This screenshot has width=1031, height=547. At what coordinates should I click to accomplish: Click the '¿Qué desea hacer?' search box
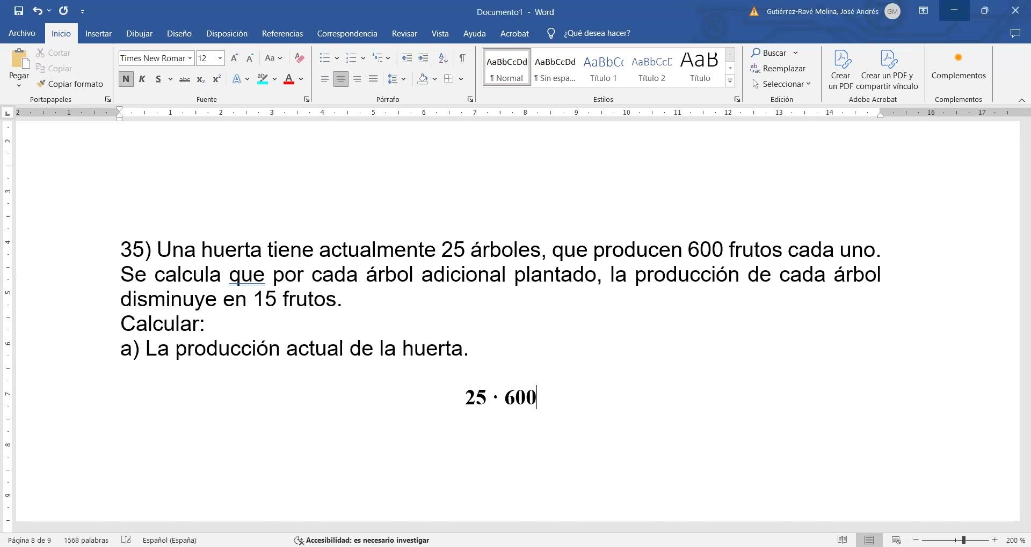[597, 33]
